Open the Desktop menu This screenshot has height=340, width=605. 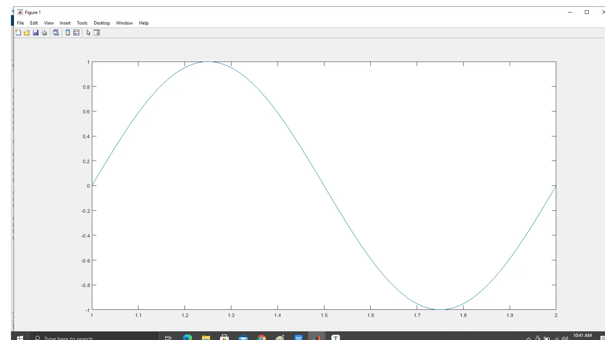coord(102,23)
